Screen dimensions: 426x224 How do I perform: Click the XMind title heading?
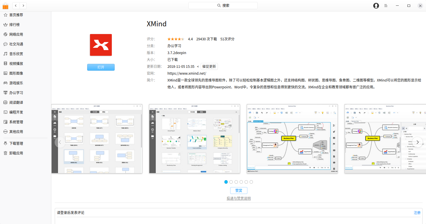157,24
